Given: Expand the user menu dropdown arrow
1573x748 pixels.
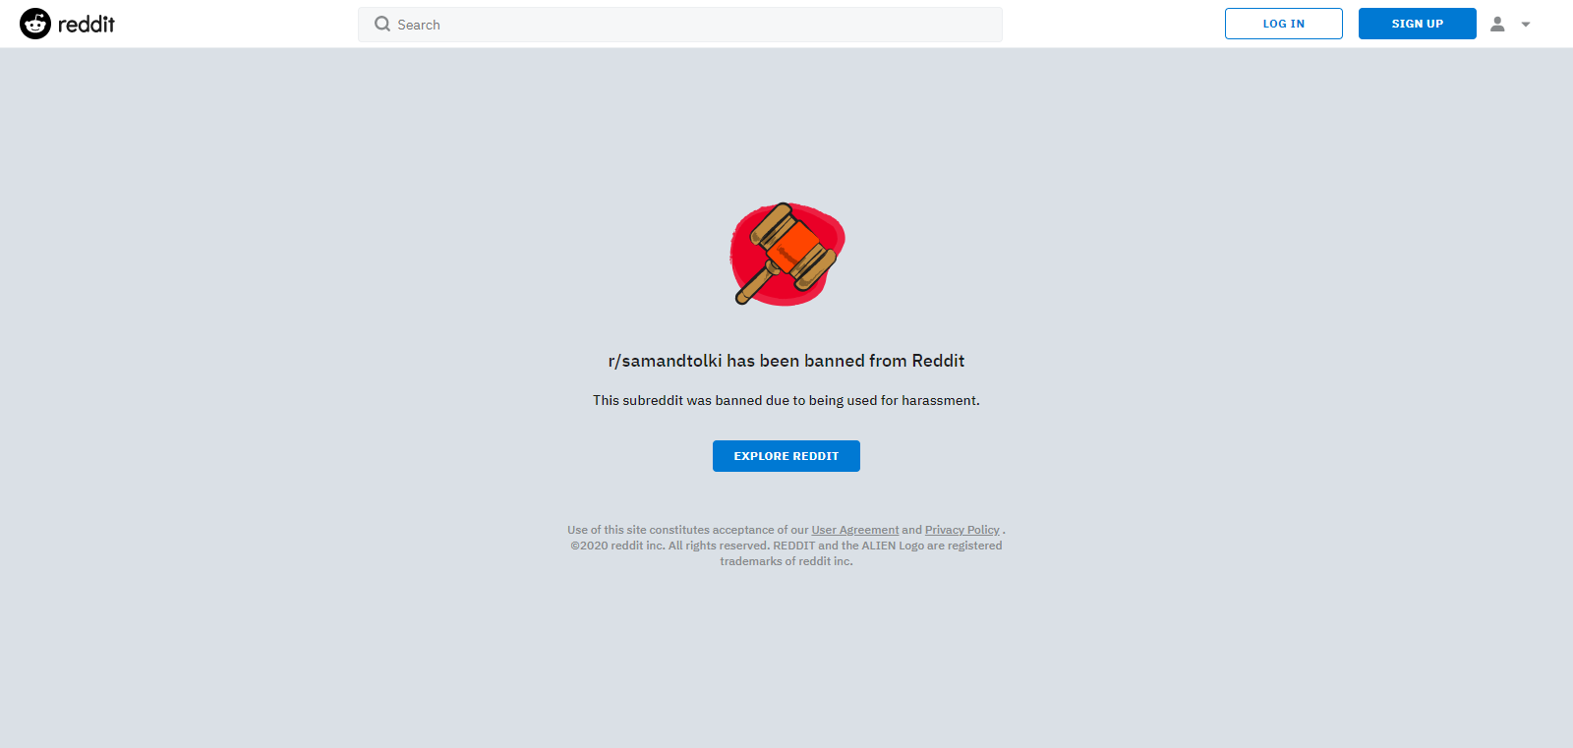Looking at the screenshot, I should 1526,25.
